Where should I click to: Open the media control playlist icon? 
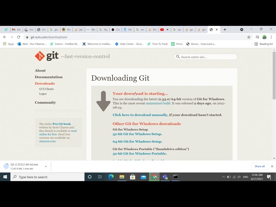click(257, 37)
